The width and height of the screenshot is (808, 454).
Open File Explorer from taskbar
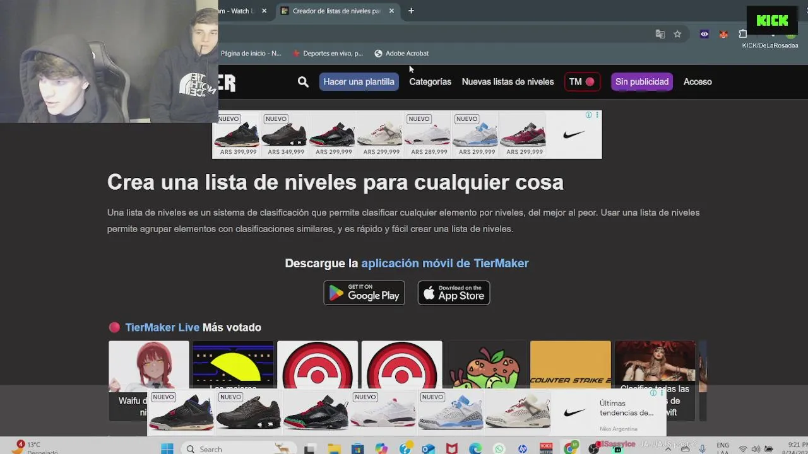[x=334, y=449]
